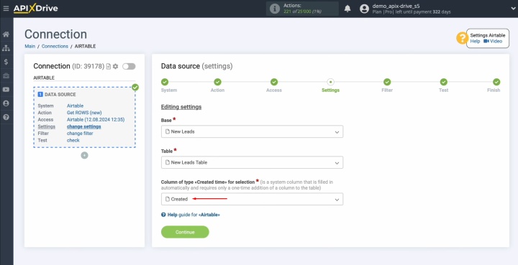The height and width of the screenshot is (265, 518).
Task: Open notifications bell
Action: coord(347,9)
